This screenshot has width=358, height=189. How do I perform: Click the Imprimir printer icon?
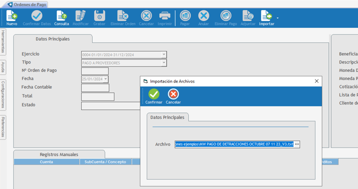[x=165, y=16]
